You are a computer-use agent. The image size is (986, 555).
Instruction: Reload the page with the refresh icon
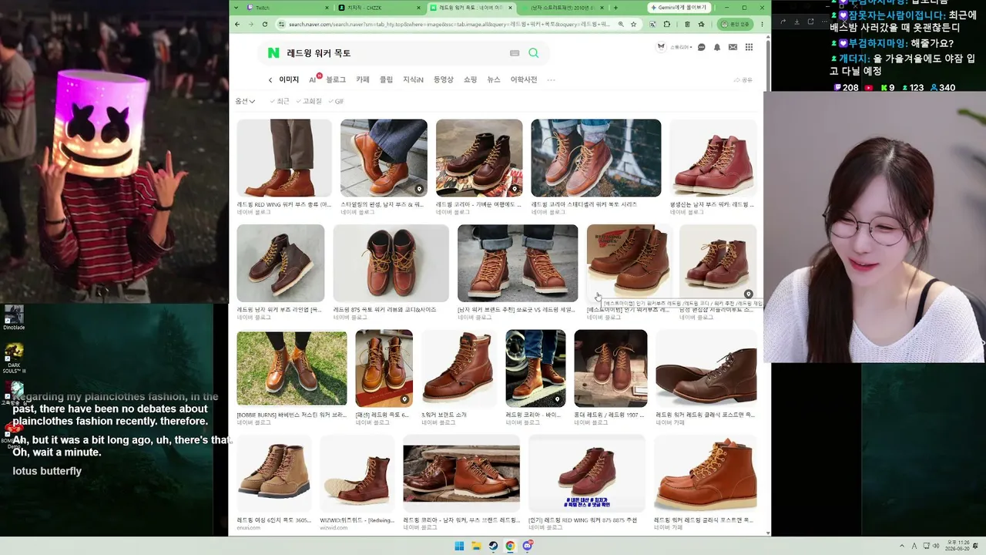(x=265, y=24)
